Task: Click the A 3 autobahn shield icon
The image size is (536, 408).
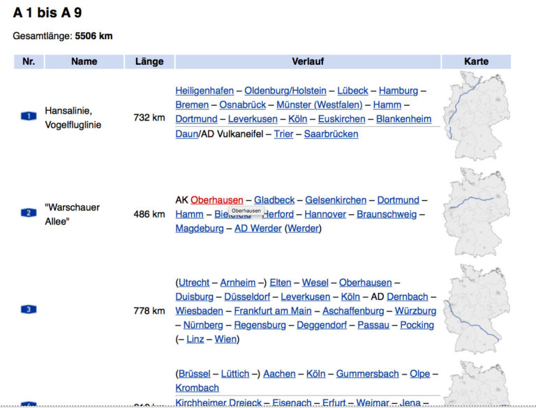Action: coord(29,310)
